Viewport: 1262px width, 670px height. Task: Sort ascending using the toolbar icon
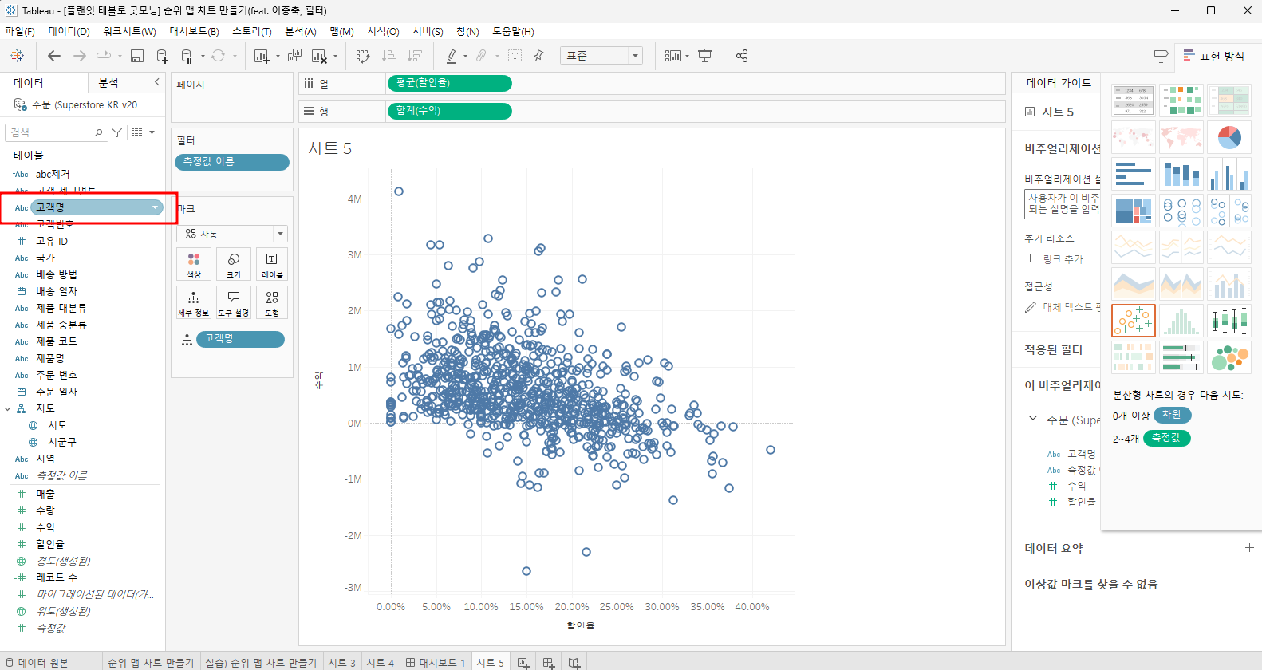click(389, 56)
